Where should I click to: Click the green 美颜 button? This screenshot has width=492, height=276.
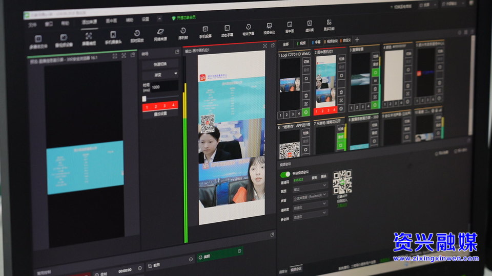[220, 255]
